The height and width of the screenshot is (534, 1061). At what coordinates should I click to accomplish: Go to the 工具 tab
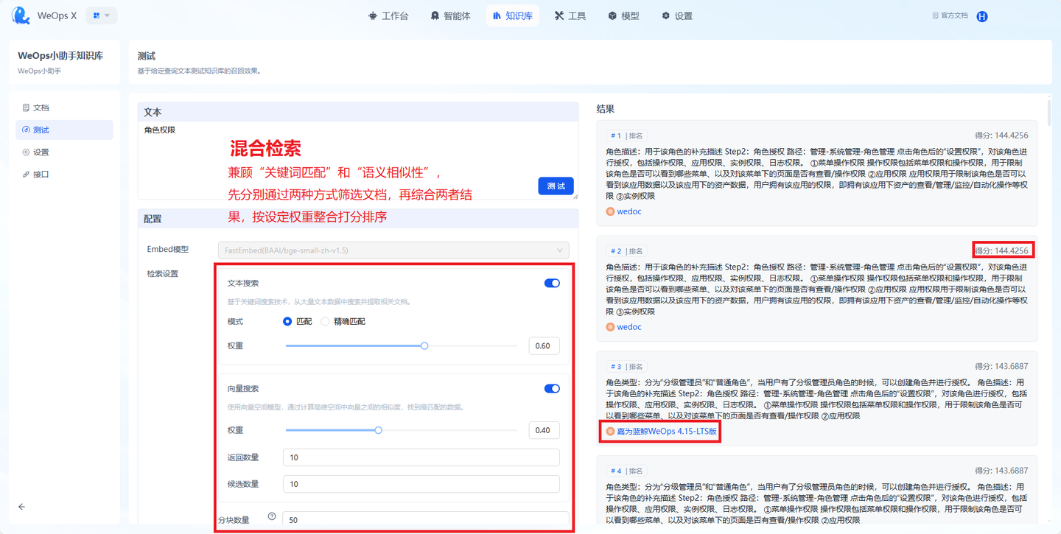click(570, 15)
